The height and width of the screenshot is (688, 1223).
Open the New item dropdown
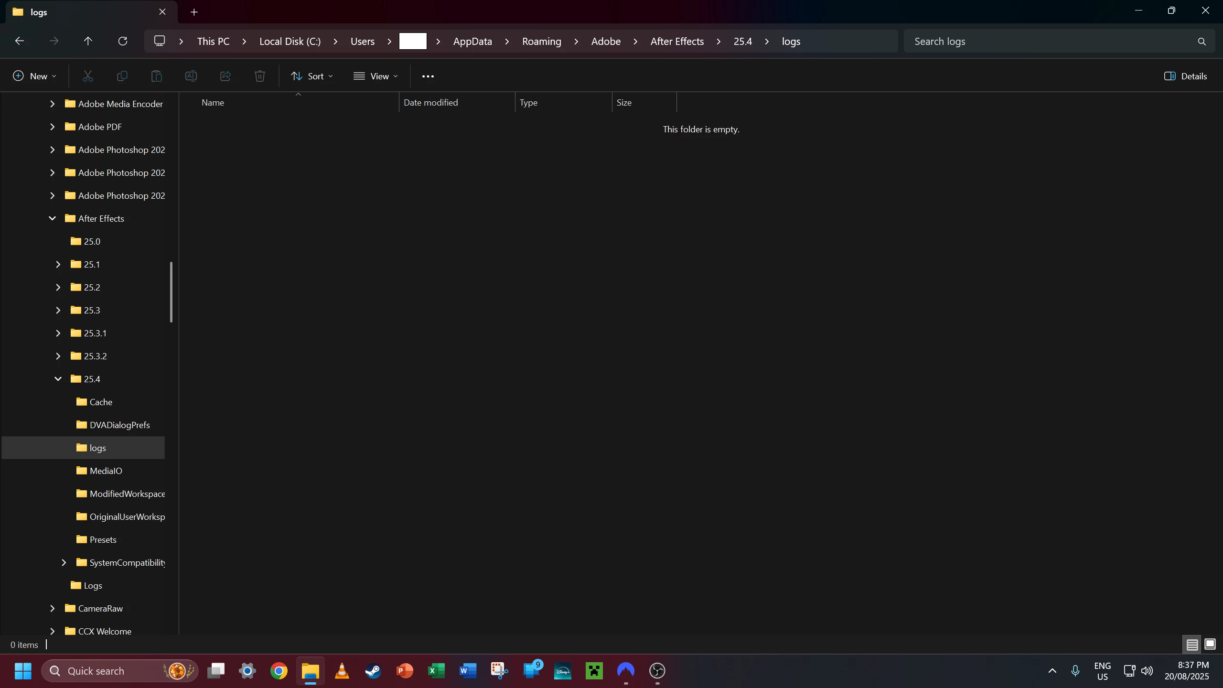pos(34,76)
